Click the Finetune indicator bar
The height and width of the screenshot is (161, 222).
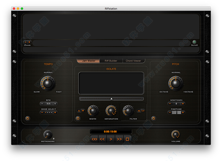coord(176,113)
